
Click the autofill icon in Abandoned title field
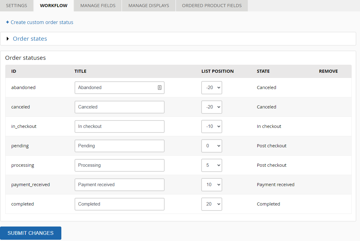click(x=160, y=88)
